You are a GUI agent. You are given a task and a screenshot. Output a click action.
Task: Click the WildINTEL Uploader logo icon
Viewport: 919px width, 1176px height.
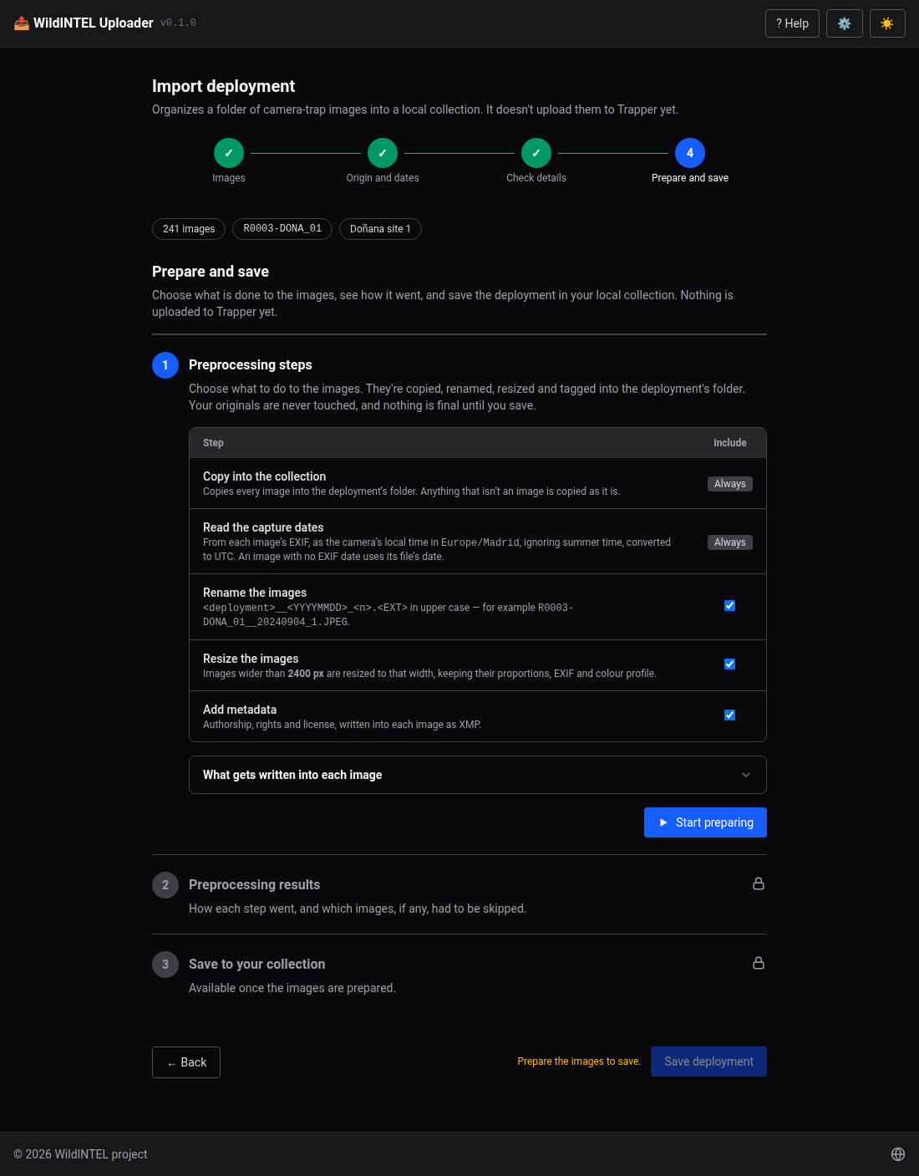point(22,23)
